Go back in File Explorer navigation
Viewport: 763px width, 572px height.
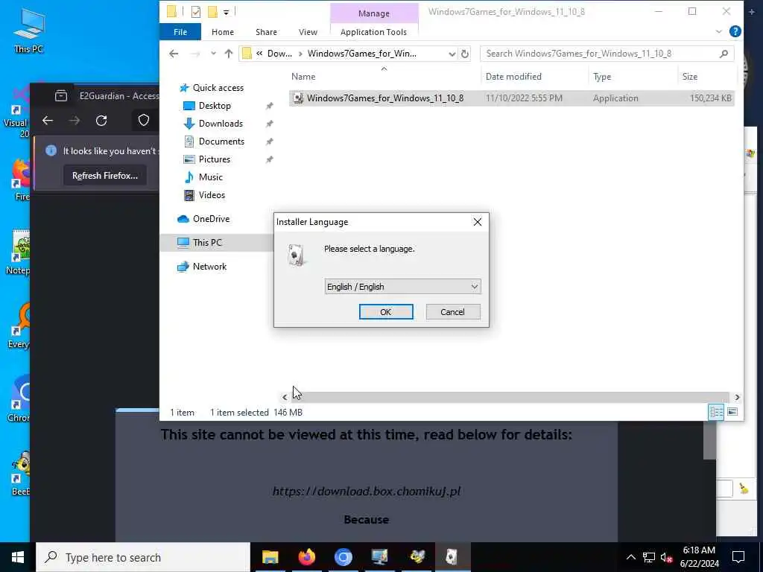click(x=174, y=54)
